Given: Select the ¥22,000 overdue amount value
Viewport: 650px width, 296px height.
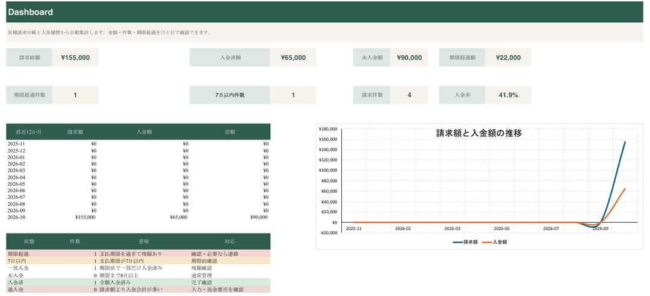Looking at the screenshot, I should [508, 58].
